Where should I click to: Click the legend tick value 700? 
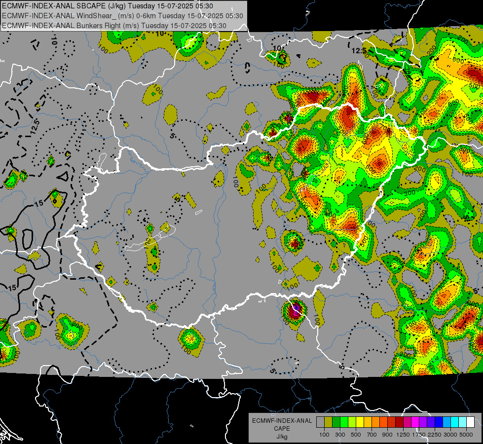point(372,435)
